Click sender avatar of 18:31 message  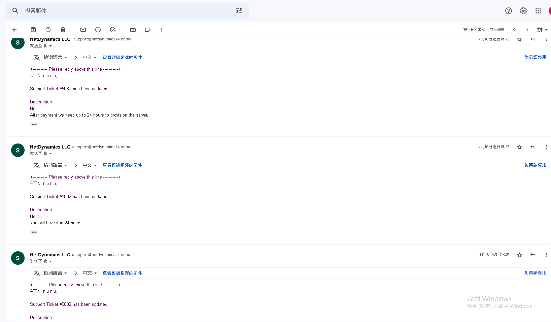click(18, 258)
